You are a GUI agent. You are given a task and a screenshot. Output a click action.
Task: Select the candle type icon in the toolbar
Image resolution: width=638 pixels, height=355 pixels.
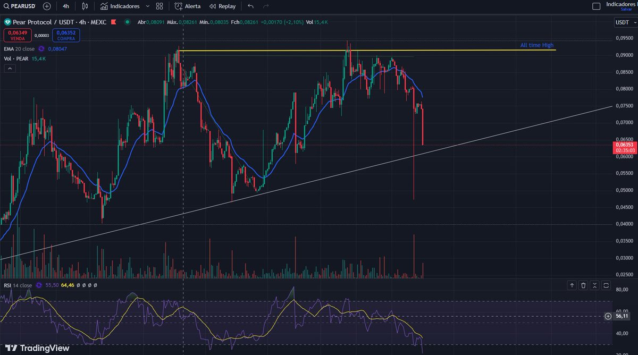coord(85,6)
